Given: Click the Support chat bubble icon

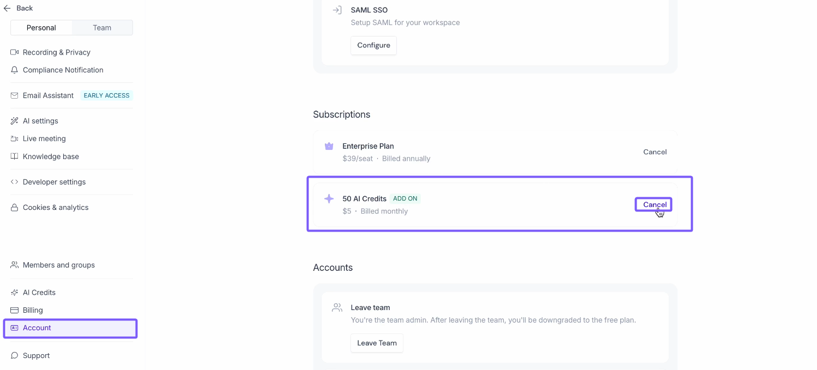Looking at the screenshot, I should (x=15, y=356).
